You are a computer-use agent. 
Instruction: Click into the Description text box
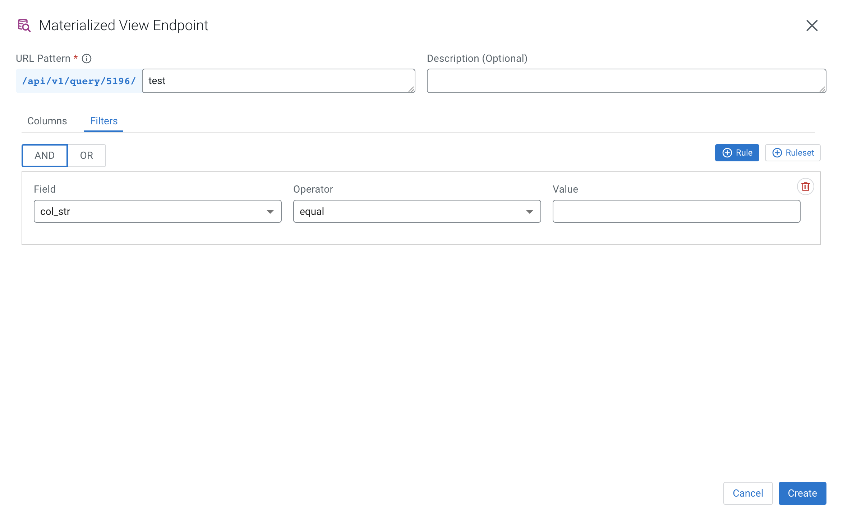[x=626, y=81]
